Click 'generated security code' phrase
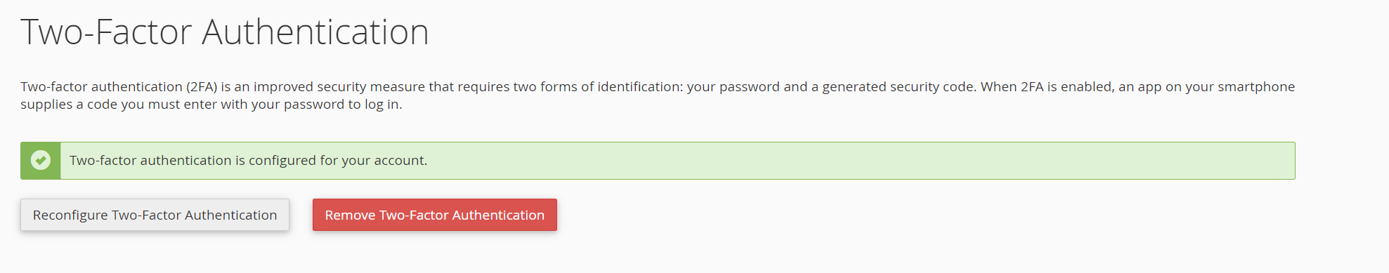 click(900, 87)
